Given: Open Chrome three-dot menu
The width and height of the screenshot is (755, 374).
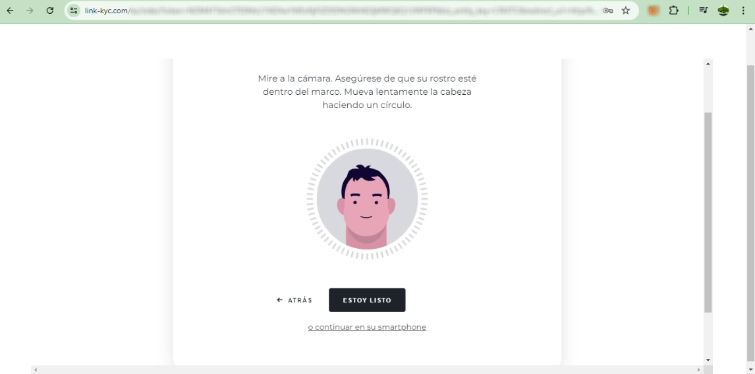Looking at the screenshot, I should 743,11.
